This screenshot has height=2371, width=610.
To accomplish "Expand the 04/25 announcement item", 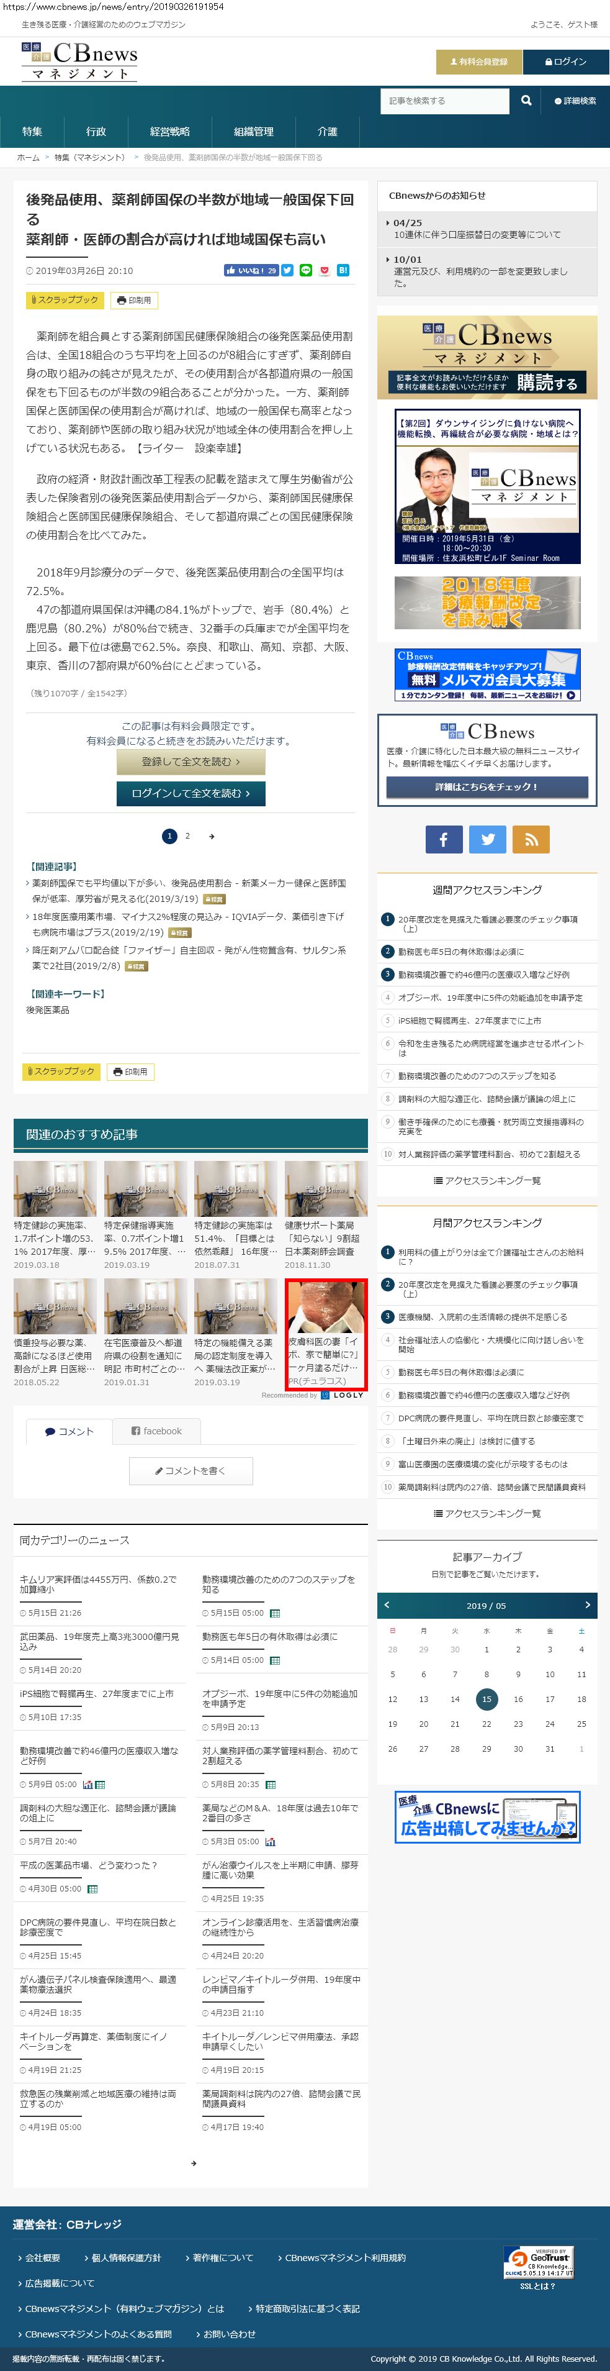I will [x=487, y=229].
